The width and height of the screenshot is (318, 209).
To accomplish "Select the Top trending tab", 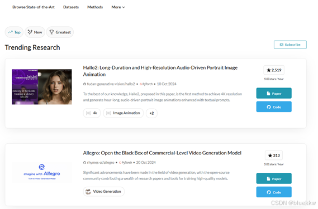I will [14, 32].
